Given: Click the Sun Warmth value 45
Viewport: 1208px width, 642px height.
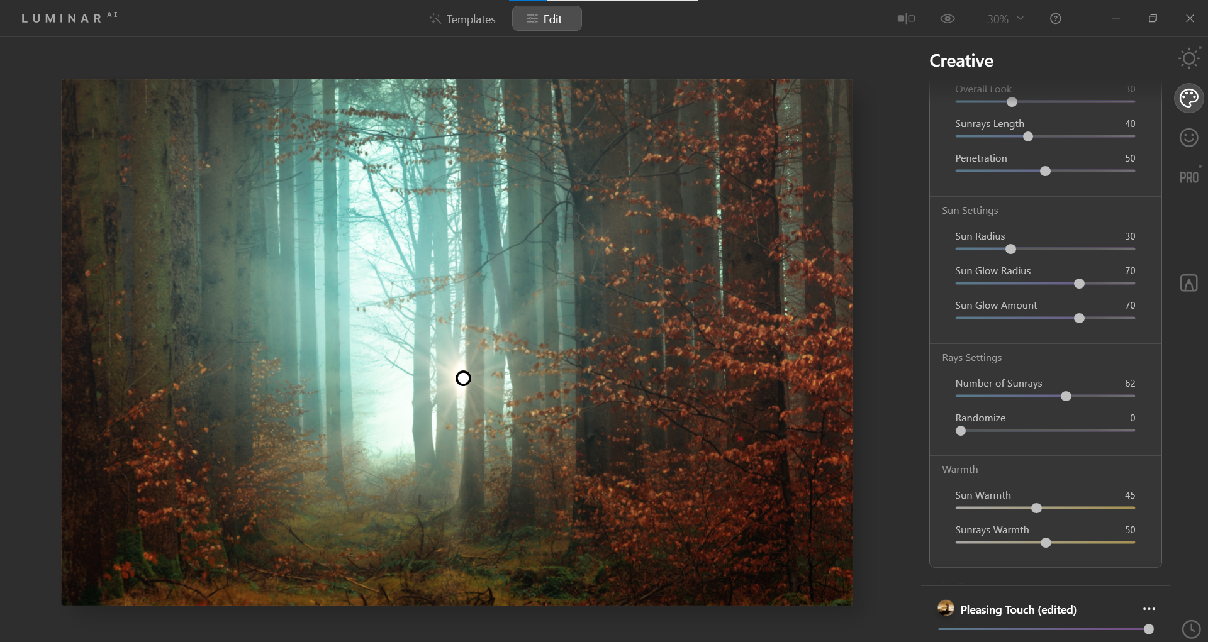Looking at the screenshot, I should point(1130,495).
